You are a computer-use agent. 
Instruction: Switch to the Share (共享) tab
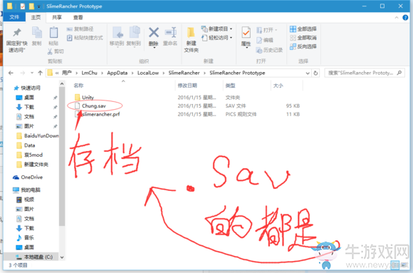[57, 17]
